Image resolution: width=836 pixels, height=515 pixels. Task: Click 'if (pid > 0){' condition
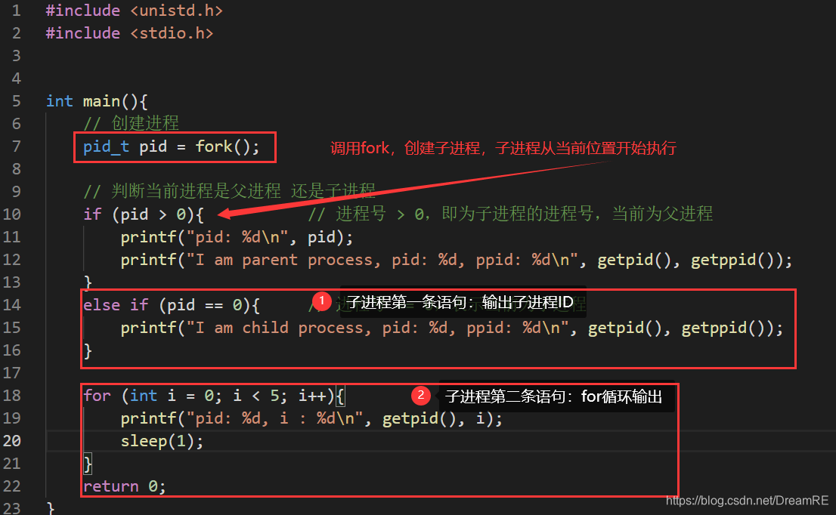144,214
